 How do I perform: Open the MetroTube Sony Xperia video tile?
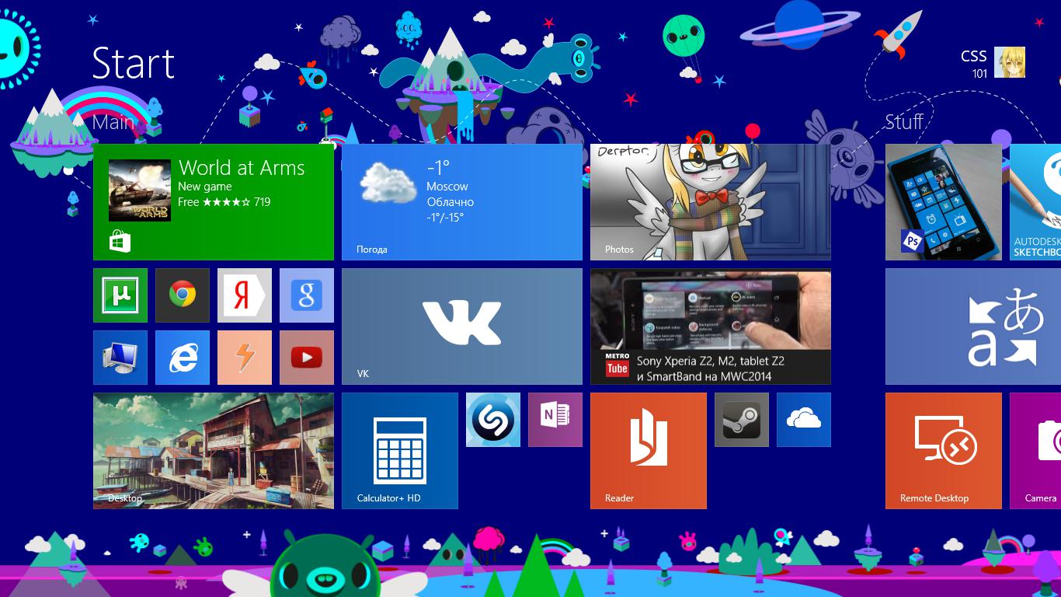tap(711, 326)
